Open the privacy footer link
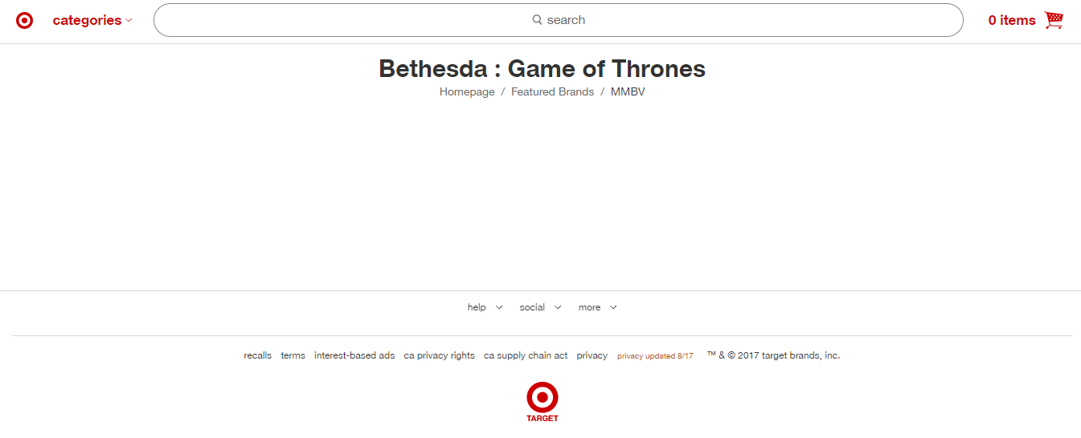Image resolution: width=1081 pixels, height=438 pixels. [x=592, y=355]
